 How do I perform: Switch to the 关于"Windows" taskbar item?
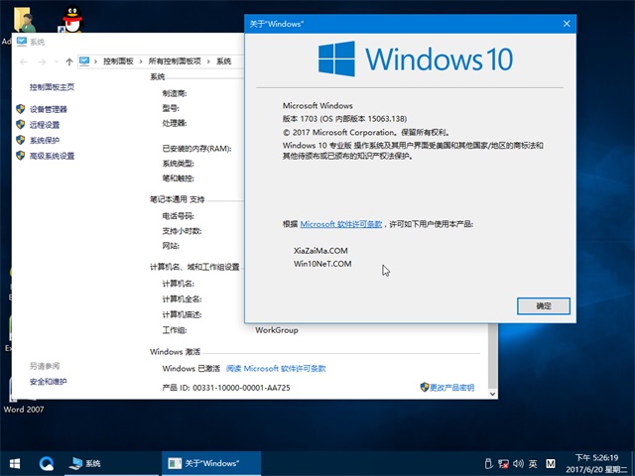coord(210,463)
